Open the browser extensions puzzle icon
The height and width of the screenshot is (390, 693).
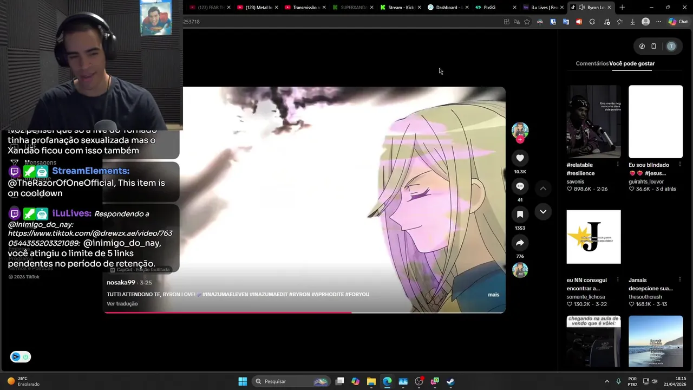click(x=592, y=22)
